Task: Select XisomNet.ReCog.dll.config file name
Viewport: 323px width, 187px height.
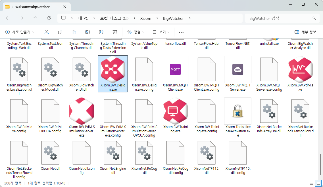Action: (175, 171)
